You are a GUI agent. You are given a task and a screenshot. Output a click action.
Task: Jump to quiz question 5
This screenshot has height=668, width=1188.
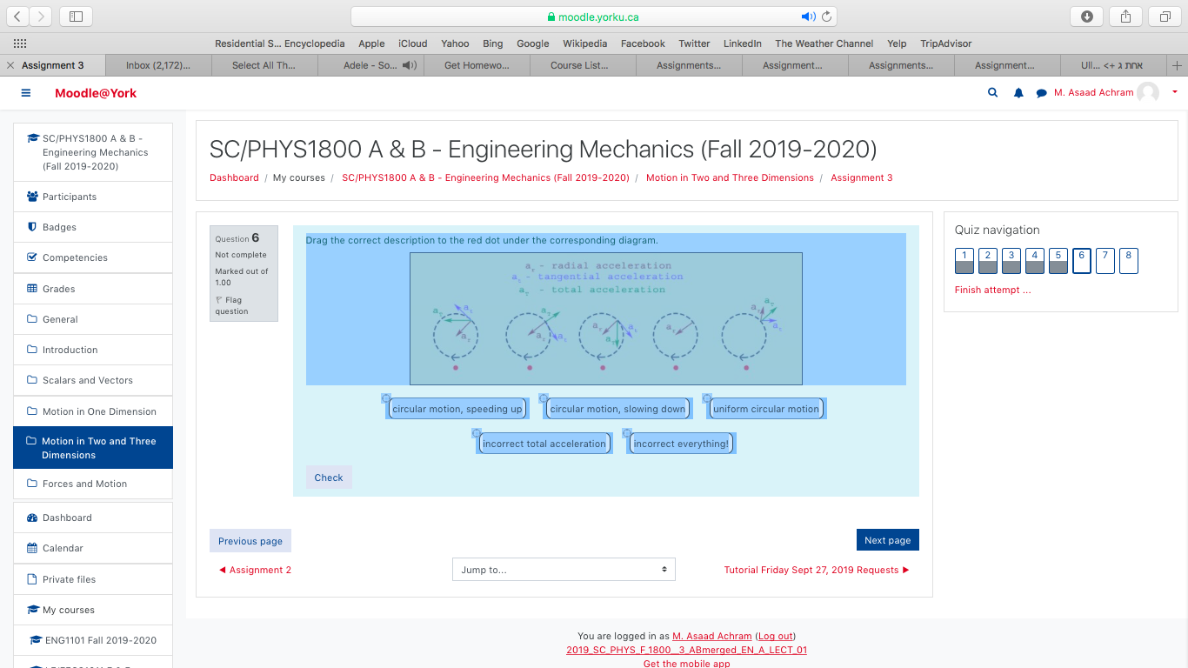click(x=1058, y=261)
